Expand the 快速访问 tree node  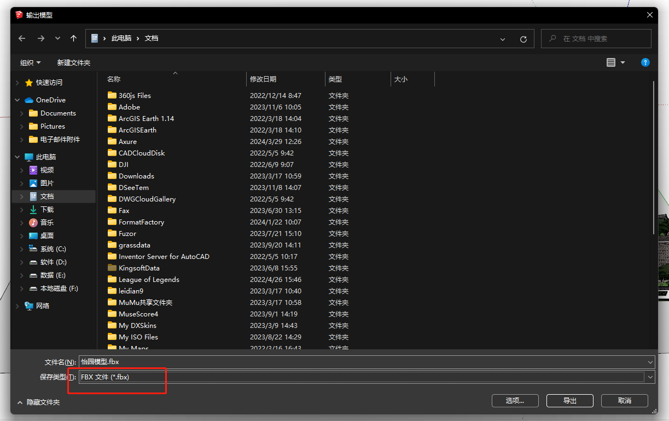[x=18, y=83]
